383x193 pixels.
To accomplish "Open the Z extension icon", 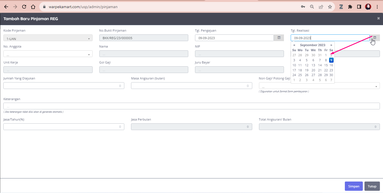I will click(x=341, y=7).
